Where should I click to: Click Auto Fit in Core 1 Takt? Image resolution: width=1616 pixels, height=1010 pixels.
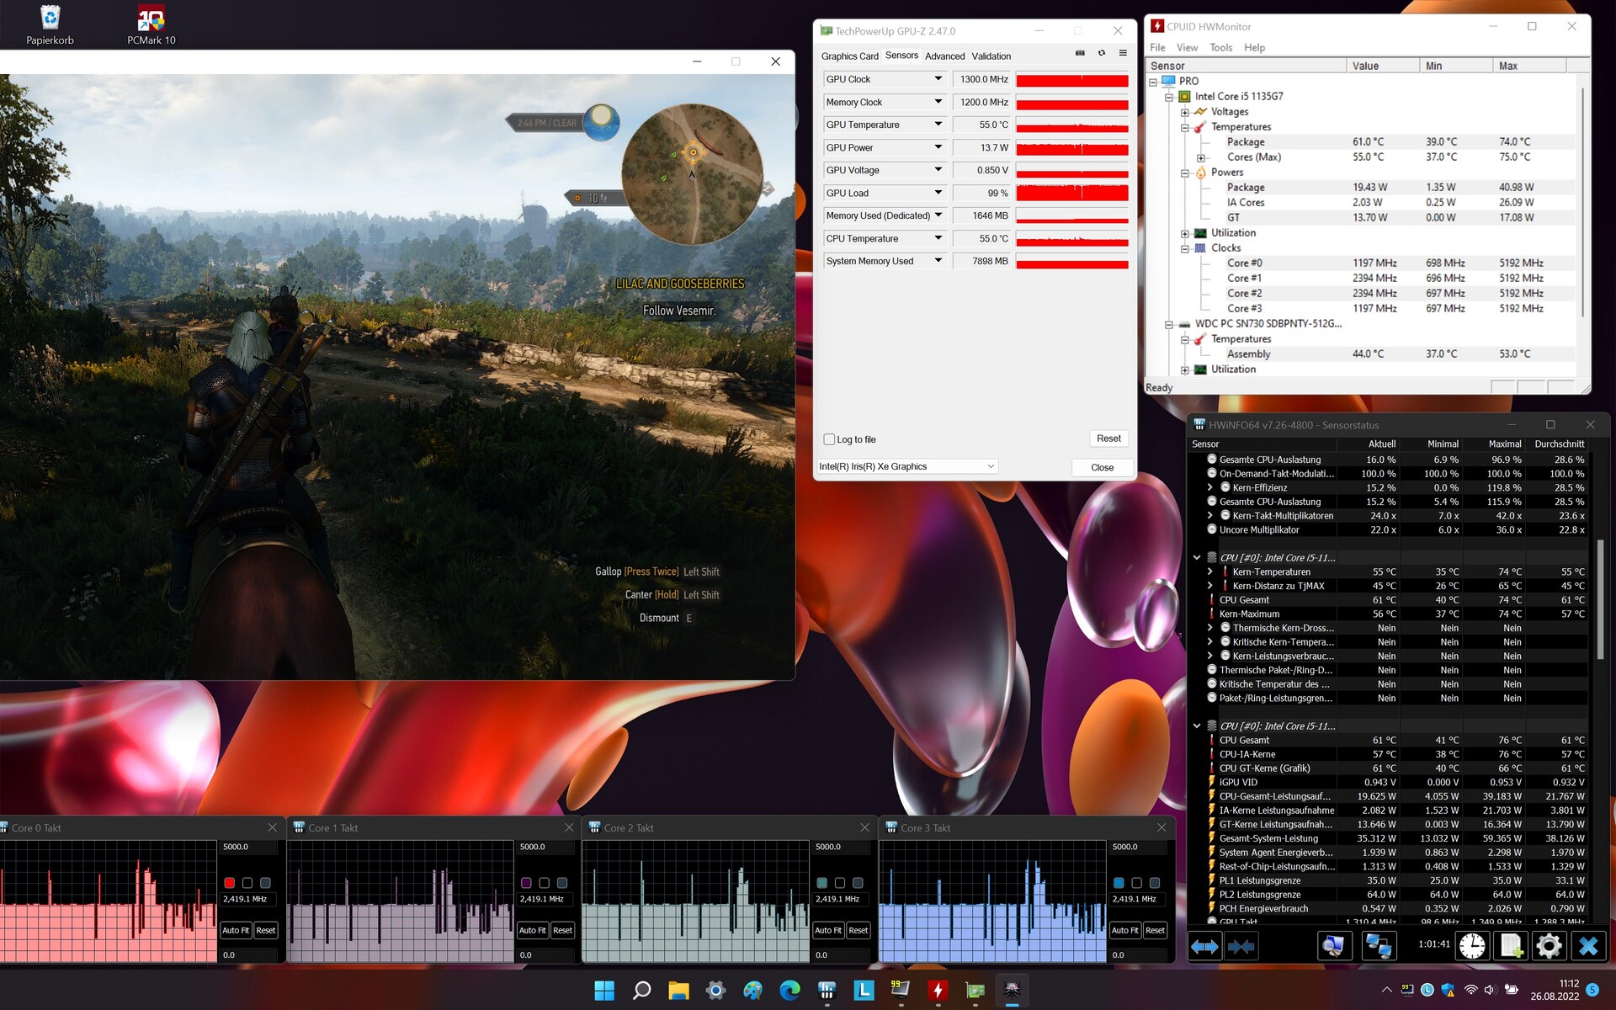pos(532,930)
